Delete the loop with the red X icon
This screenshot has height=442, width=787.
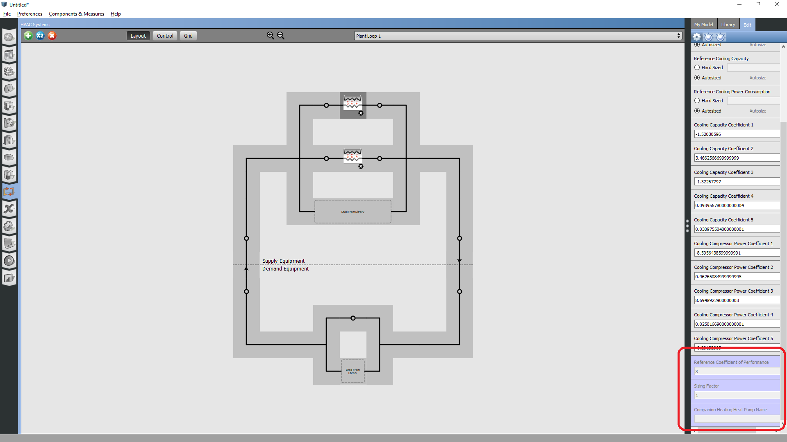[x=52, y=36]
